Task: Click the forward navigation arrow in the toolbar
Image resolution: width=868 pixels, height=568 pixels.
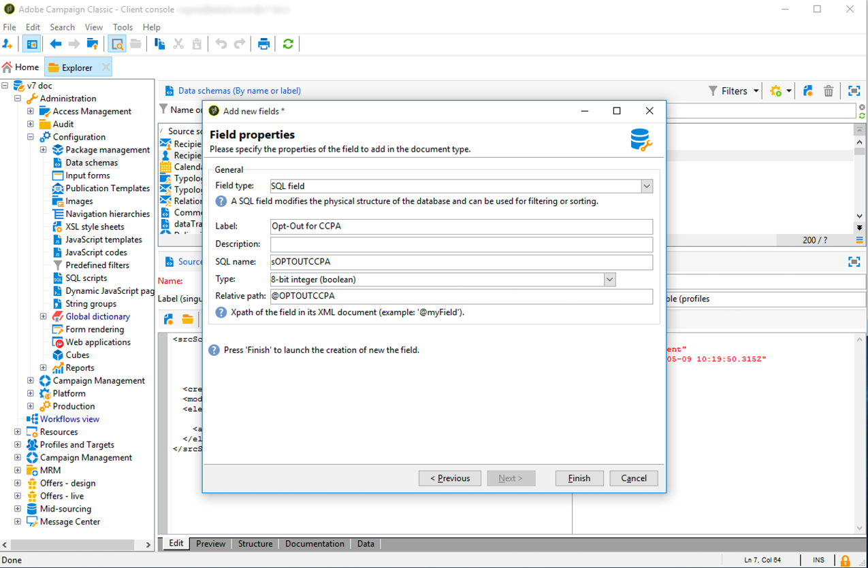Action: [74, 44]
